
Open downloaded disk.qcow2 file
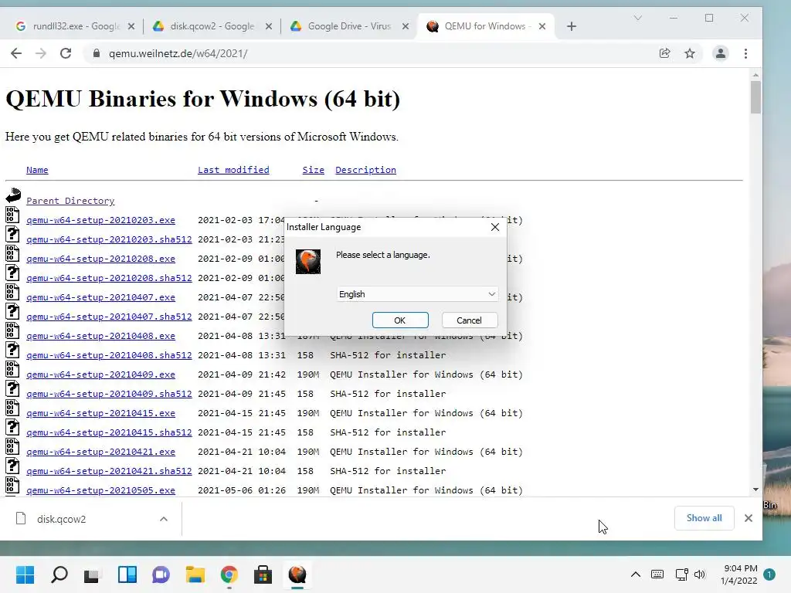(60, 519)
